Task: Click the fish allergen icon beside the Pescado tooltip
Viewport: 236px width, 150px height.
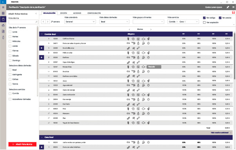Action: pos(143,67)
